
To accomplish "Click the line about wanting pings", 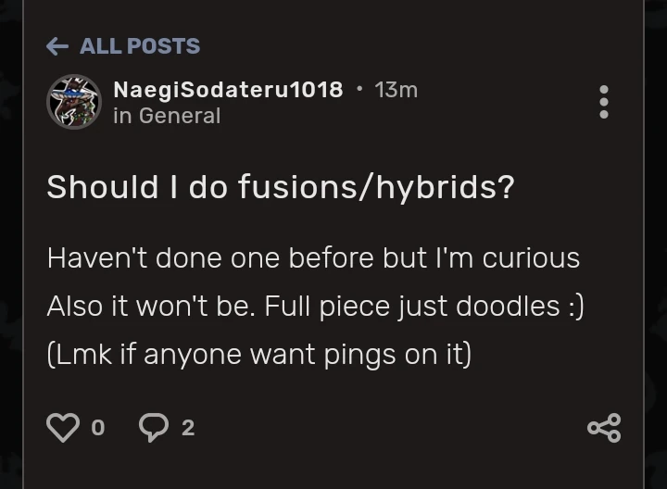I will [259, 354].
